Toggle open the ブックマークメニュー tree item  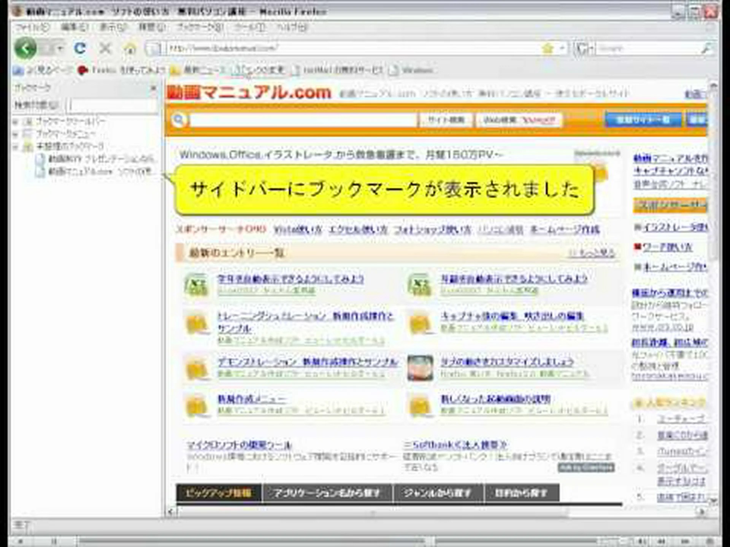click(16, 133)
